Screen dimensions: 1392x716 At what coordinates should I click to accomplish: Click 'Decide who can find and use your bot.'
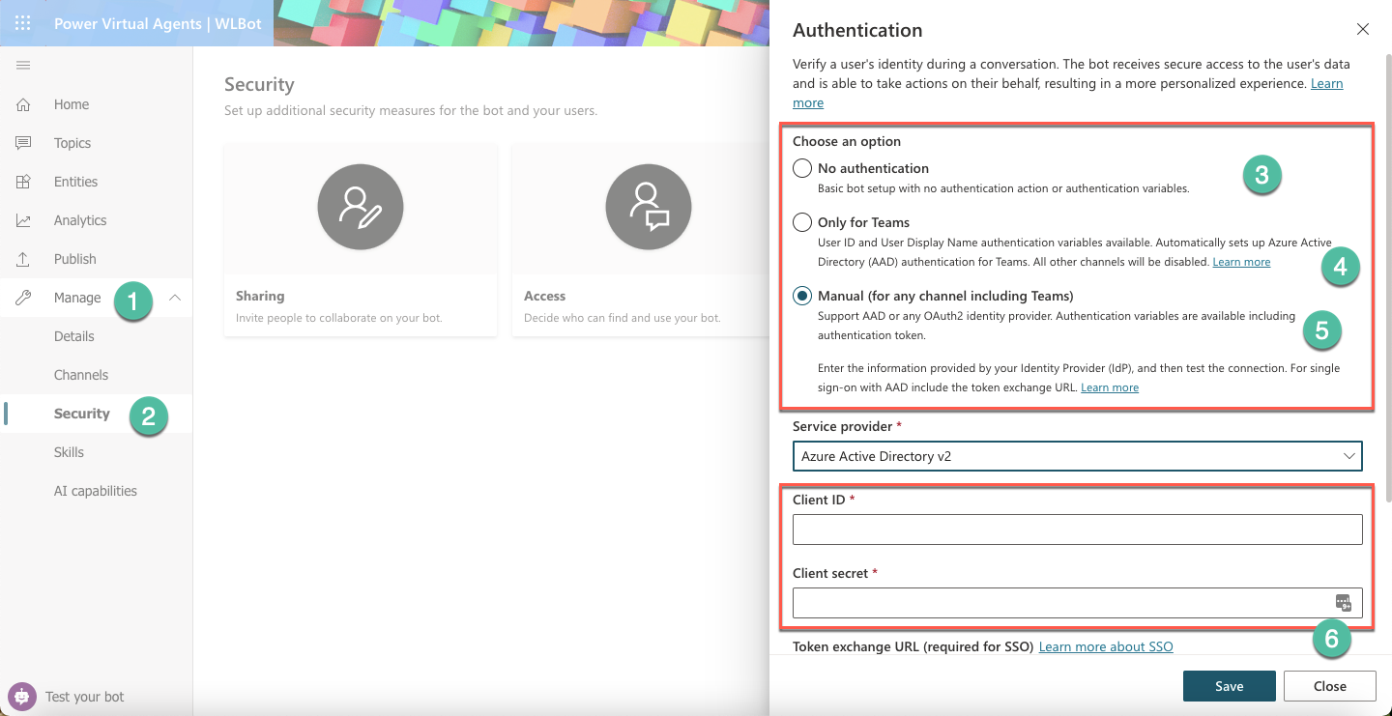pos(623,318)
